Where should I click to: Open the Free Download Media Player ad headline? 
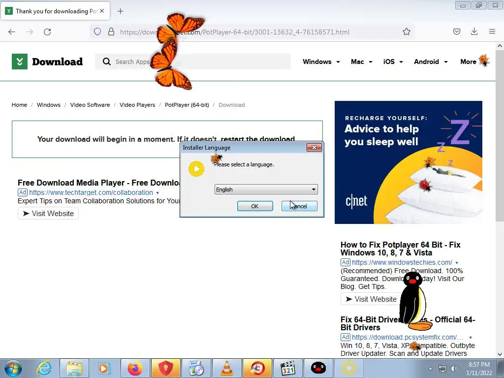tap(98, 183)
